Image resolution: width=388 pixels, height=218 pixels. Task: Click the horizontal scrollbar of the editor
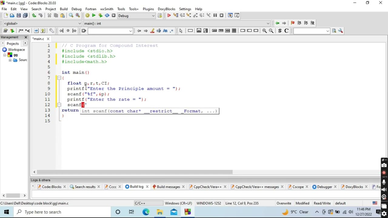[x=134, y=172]
